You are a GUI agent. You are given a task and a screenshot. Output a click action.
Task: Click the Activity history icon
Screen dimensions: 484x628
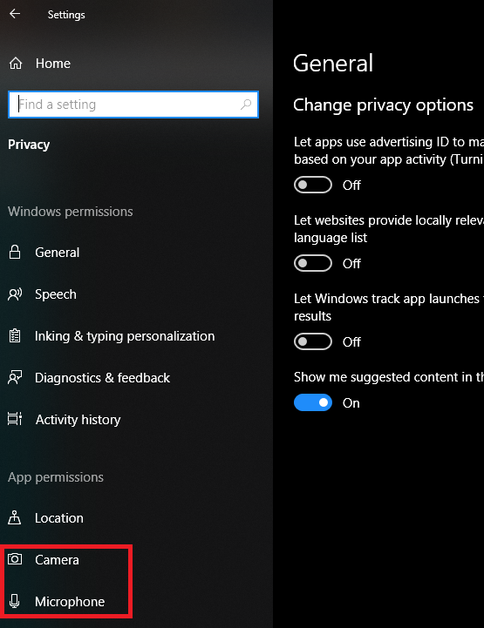tap(15, 419)
